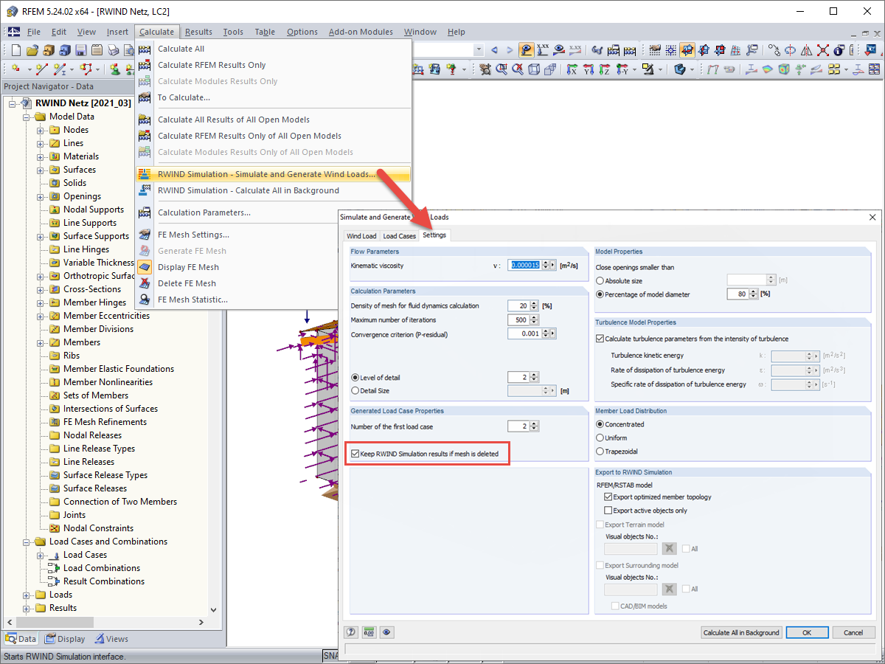Image resolution: width=885 pixels, height=664 pixels.
Task: Click the Display FE Mesh menu icon
Action: pos(145,267)
